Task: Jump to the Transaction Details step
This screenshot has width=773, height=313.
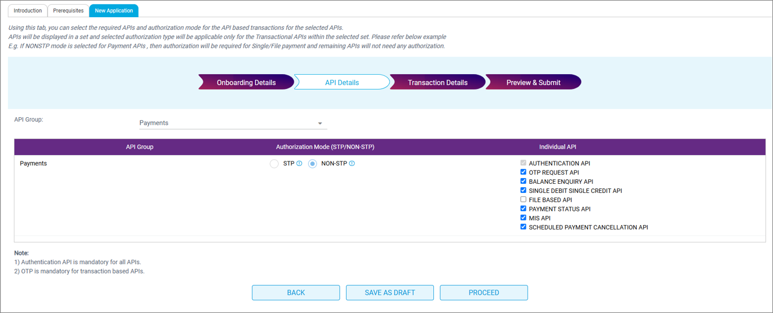Action: coord(437,83)
